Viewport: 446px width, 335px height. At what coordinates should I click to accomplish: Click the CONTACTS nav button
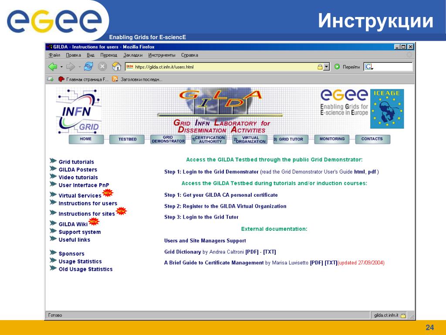click(373, 139)
